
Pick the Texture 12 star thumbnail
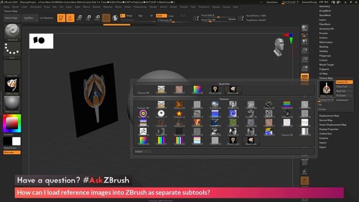pyautogui.click(x=179, y=114)
